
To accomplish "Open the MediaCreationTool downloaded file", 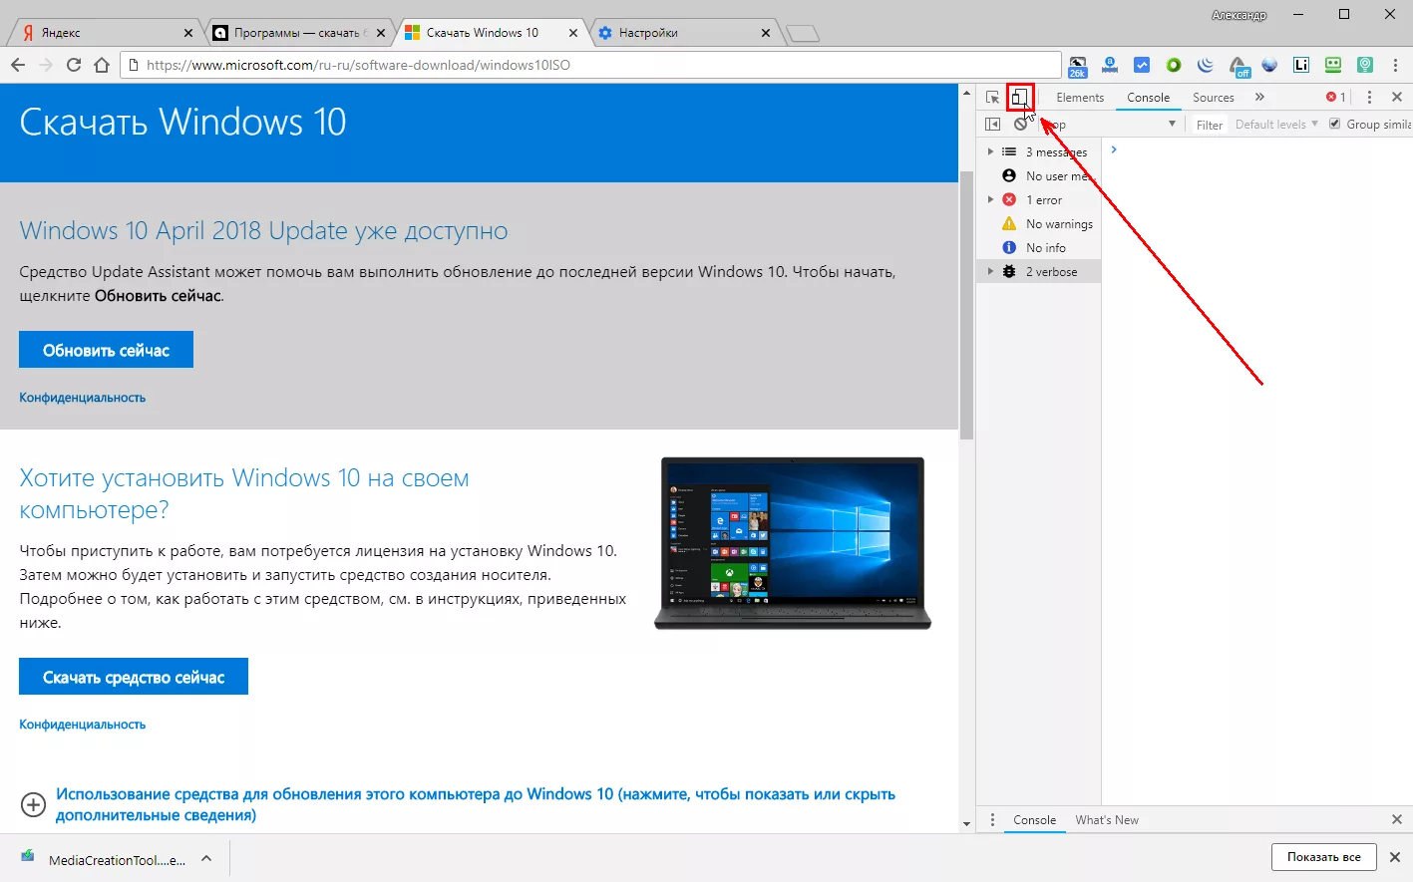I will (105, 858).
